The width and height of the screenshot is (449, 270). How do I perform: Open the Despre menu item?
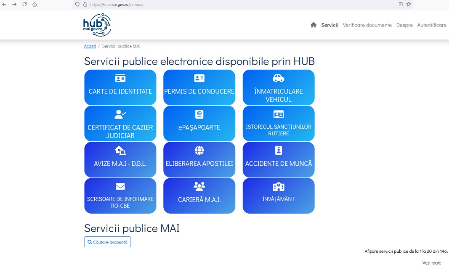click(x=404, y=25)
